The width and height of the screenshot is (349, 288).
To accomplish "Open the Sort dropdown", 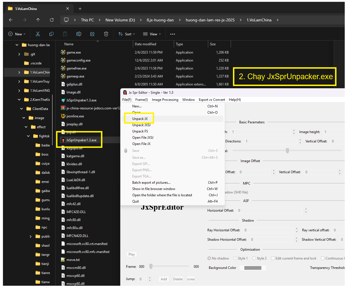I will [127, 34].
